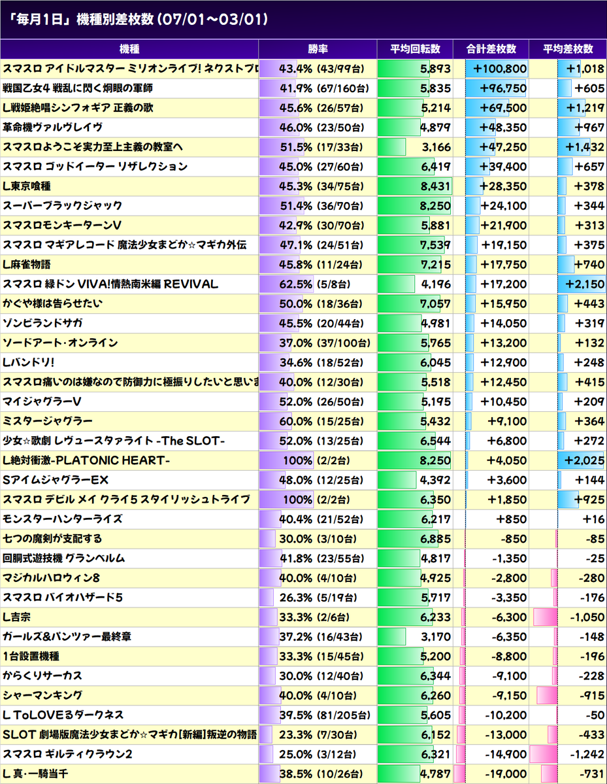Screen dimensions: 607x784
Task: Select the スマスロモンキーターンV name
Action: (62, 226)
